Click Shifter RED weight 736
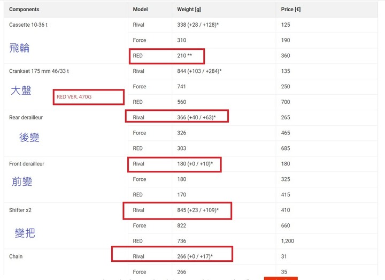 pos(181,241)
